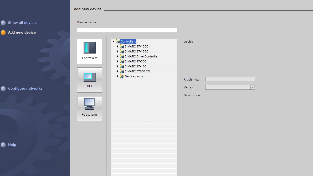Screen dimensions: 313x176
Task: Open the Version dropdown list
Action: [x=253, y=87]
